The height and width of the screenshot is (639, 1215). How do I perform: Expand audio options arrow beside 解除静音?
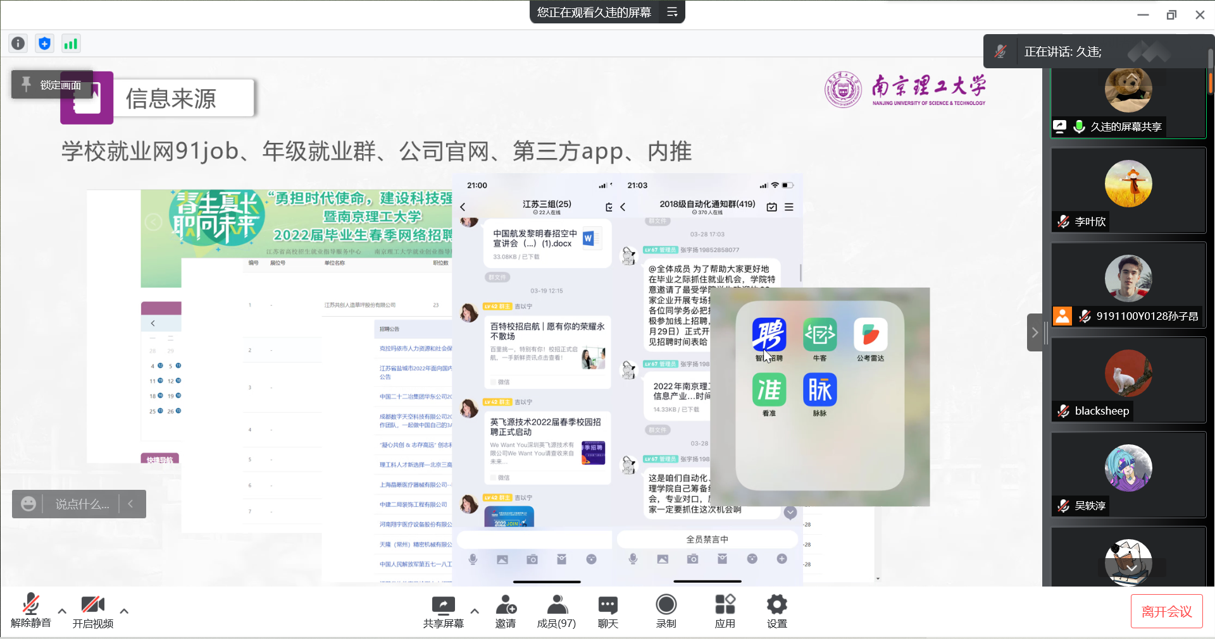pos(62,611)
